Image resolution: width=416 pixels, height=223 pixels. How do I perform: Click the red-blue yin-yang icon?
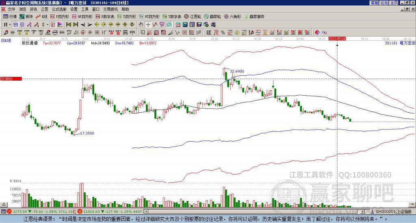pyautogui.click(x=317, y=33)
